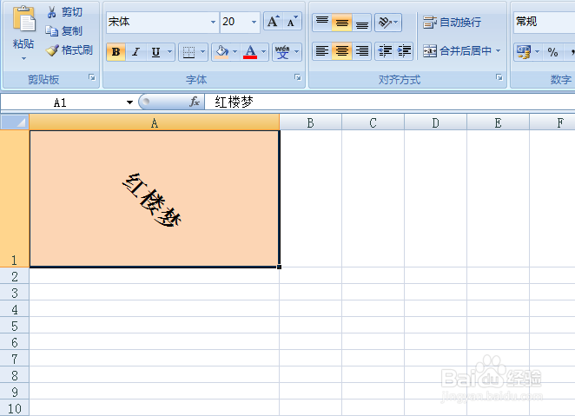Screen dimensions: 575x416
Task: Decrease indent icon
Action: click(x=385, y=51)
